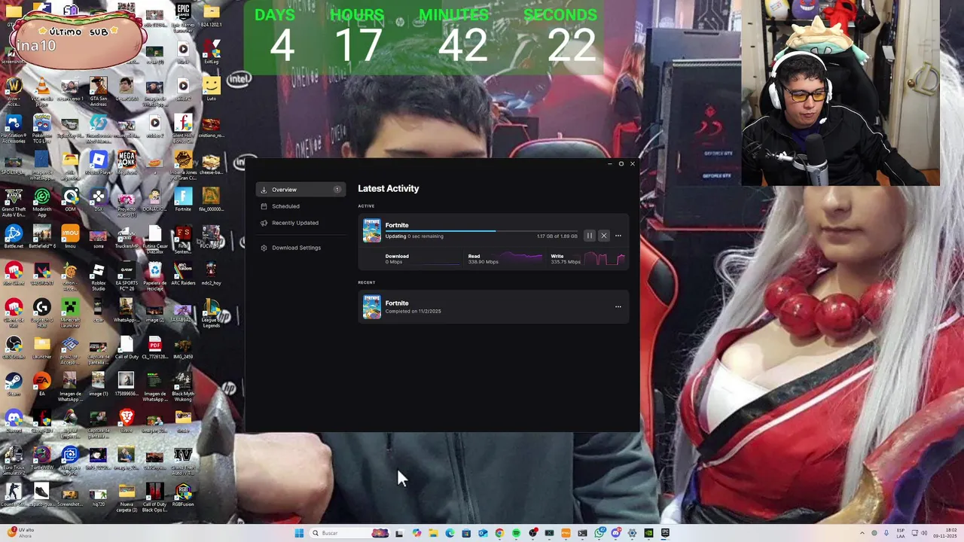Select the League of Legends desktop icon

coord(212,312)
